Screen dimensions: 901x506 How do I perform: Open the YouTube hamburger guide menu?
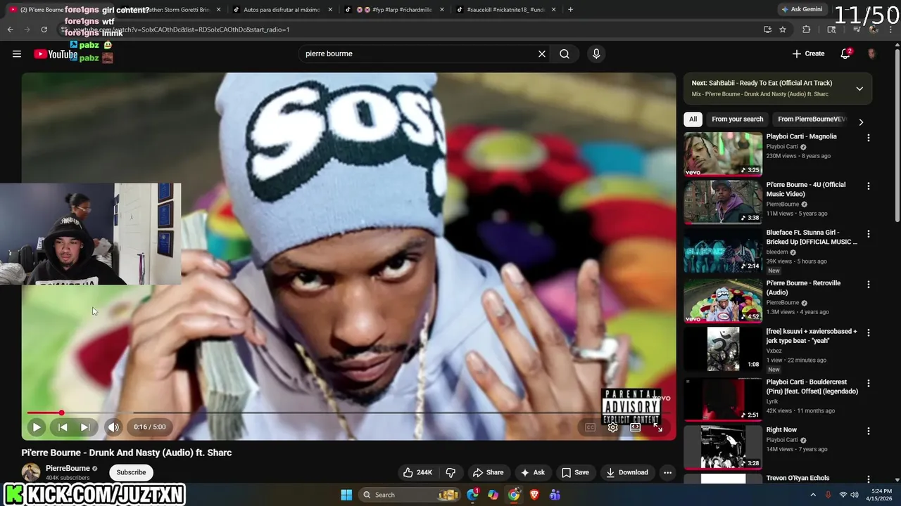point(17,54)
